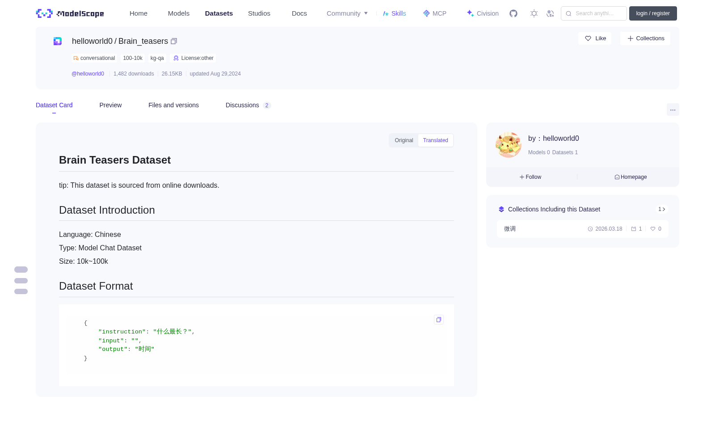Open author Homepage link
This screenshot has height=447, width=715.
click(631, 177)
